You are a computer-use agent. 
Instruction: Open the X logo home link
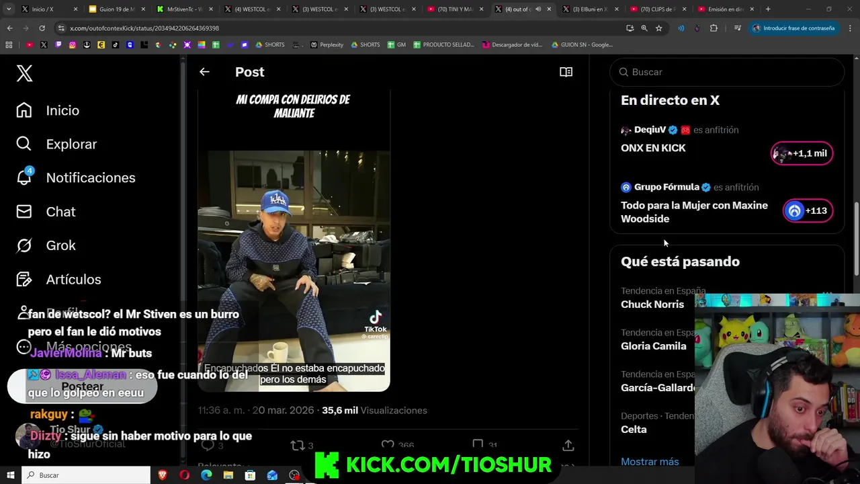pos(24,73)
